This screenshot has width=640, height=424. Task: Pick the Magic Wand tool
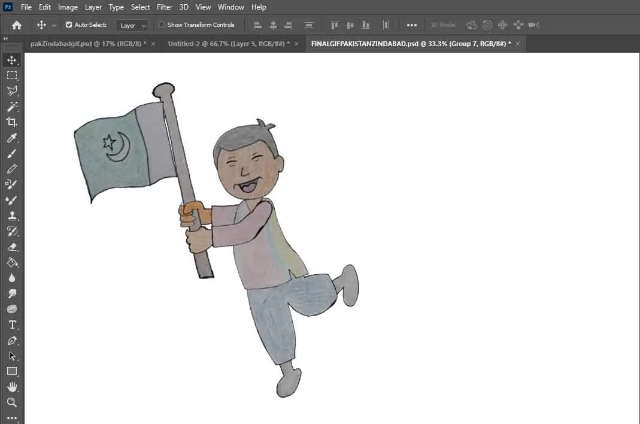click(11, 107)
